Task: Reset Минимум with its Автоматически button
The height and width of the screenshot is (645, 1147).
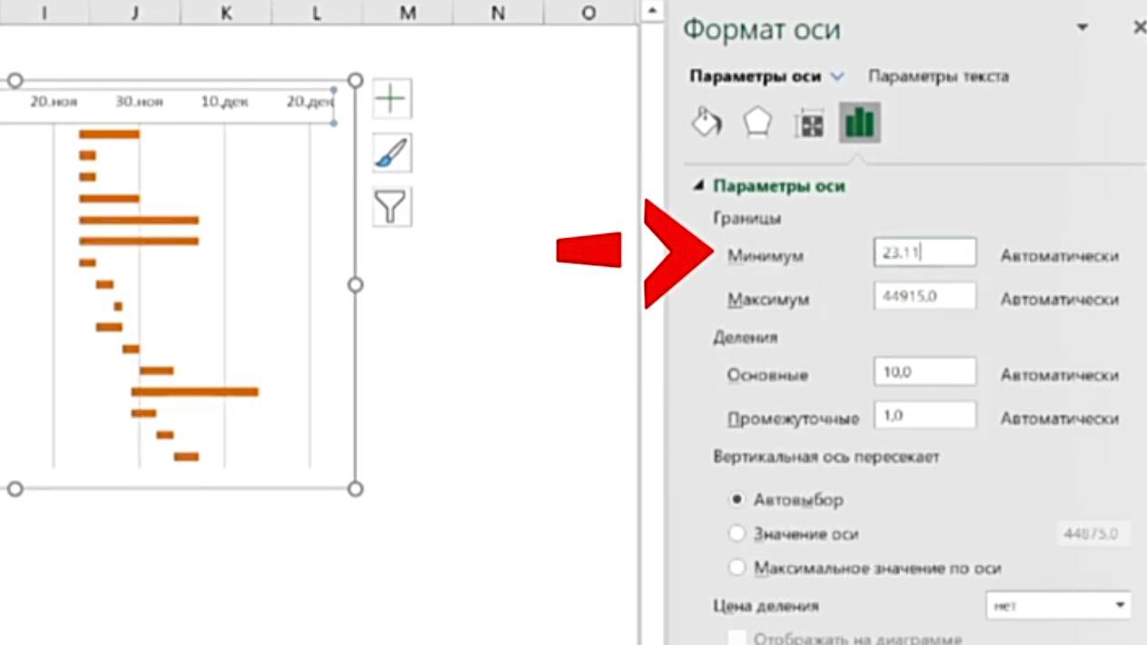Action: click(1059, 256)
